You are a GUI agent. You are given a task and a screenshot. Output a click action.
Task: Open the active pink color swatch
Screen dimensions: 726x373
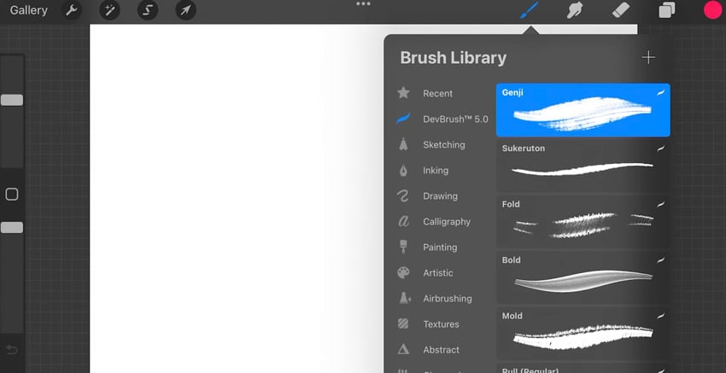[712, 10]
